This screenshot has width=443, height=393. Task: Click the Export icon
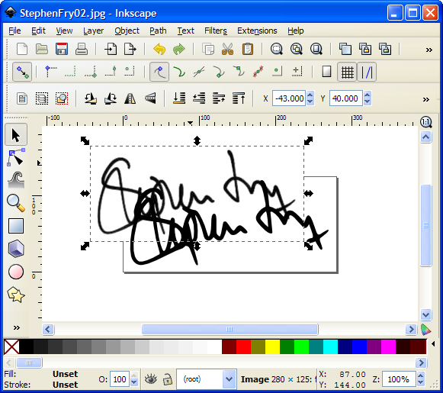click(x=130, y=49)
